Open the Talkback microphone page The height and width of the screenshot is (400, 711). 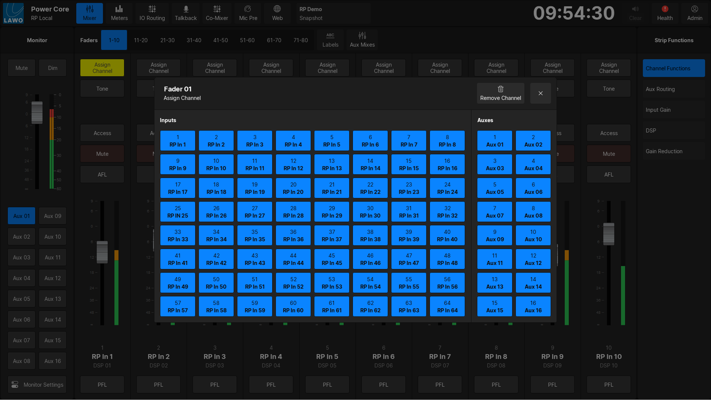(x=186, y=13)
